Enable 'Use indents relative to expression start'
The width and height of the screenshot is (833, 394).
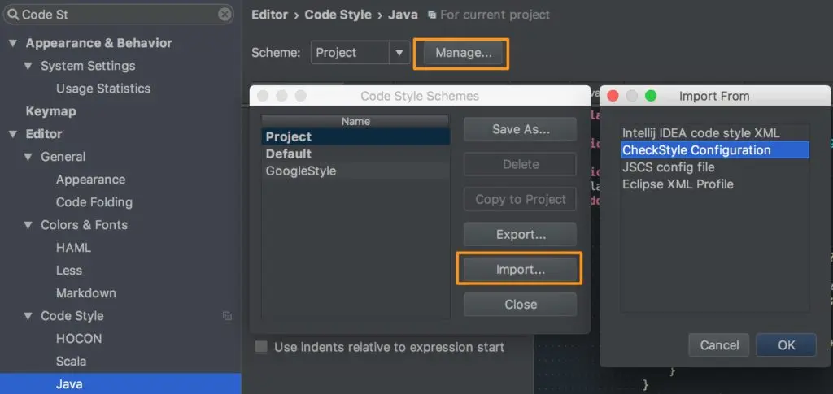pyautogui.click(x=261, y=348)
